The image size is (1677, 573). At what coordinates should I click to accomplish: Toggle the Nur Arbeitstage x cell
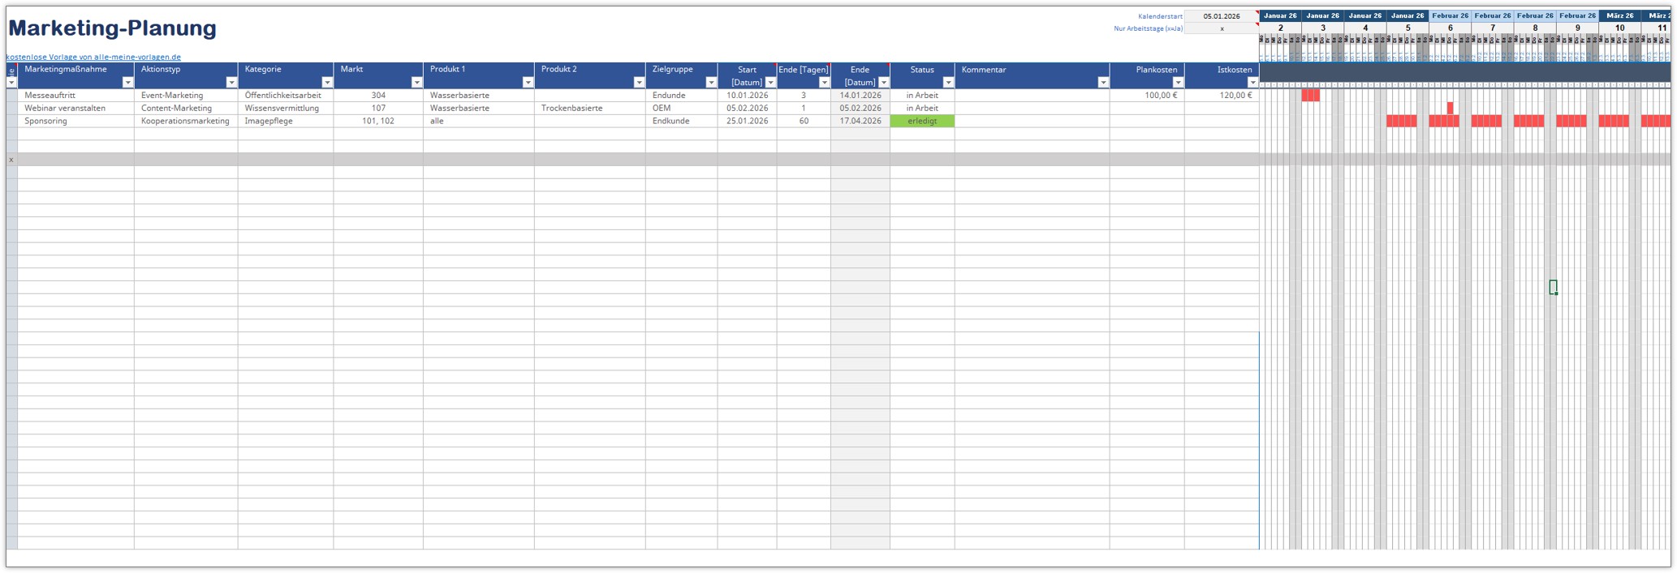pos(1222,28)
